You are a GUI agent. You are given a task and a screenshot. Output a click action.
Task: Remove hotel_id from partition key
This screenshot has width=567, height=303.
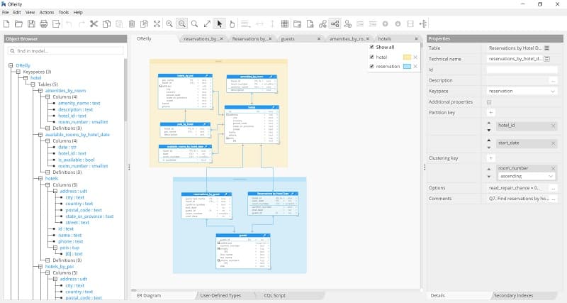point(553,126)
